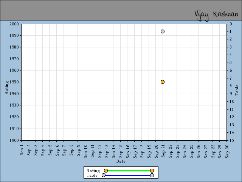Click the left orange marker in Rating legend

pos(106,171)
